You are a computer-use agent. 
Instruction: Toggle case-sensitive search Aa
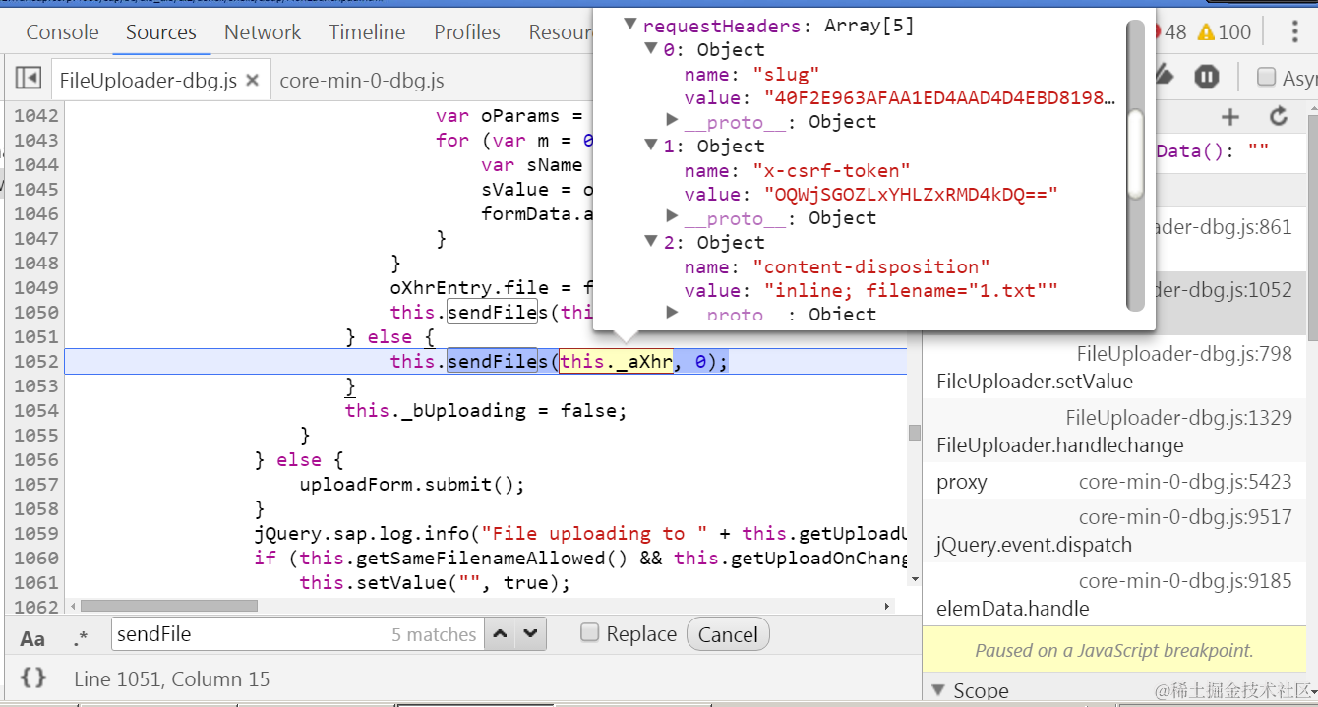[32, 638]
